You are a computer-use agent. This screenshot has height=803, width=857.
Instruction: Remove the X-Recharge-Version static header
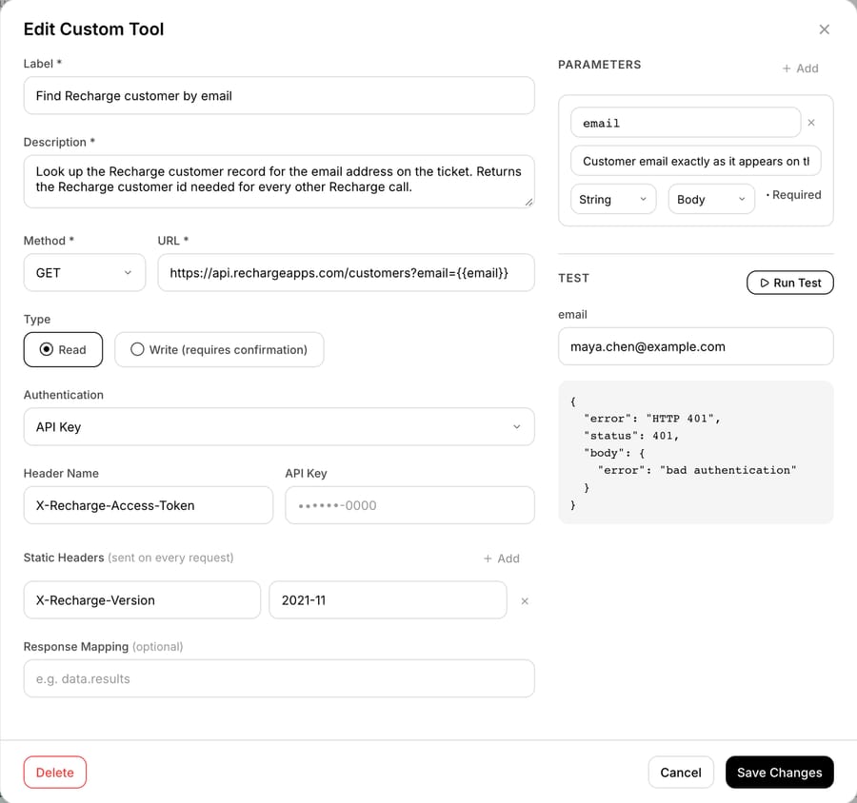coord(524,601)
